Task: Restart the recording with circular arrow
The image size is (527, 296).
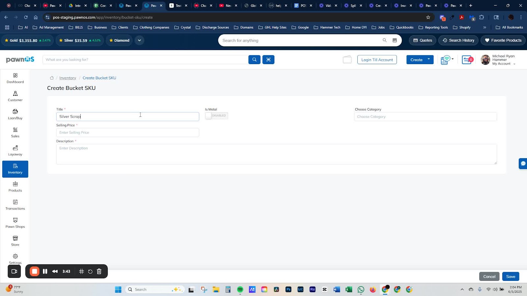Action: (90, 271)
